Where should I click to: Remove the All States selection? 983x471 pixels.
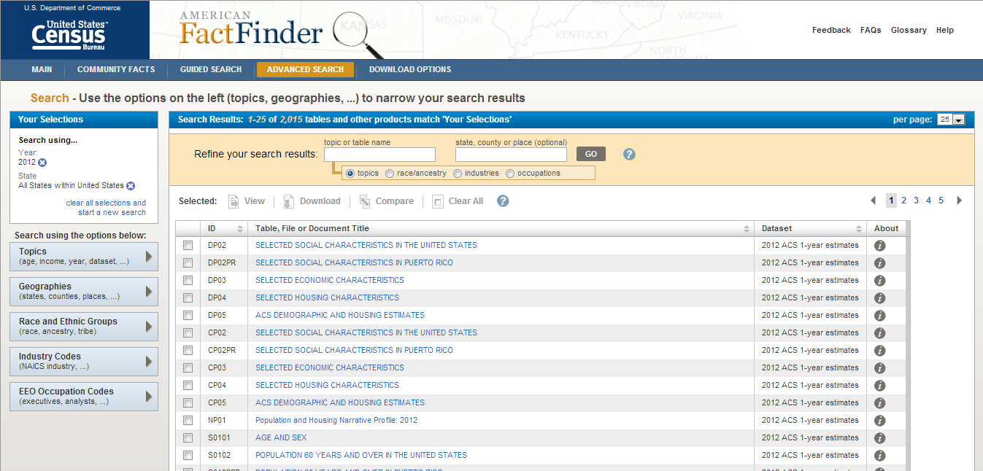(131, 186)
